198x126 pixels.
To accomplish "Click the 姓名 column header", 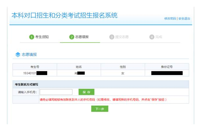I will (79, 67).
